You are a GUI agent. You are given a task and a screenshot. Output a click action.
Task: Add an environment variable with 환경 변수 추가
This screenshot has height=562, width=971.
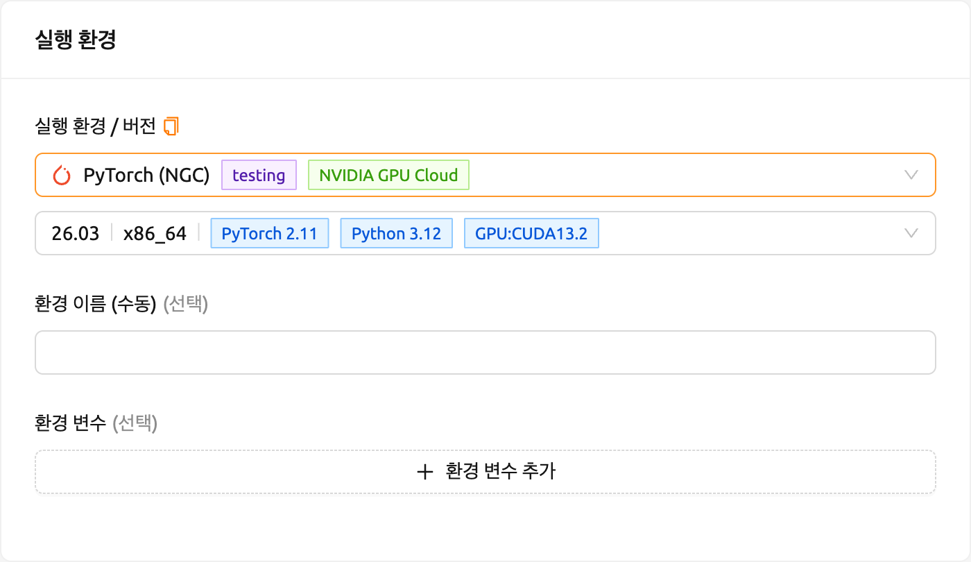click(486, 472)
